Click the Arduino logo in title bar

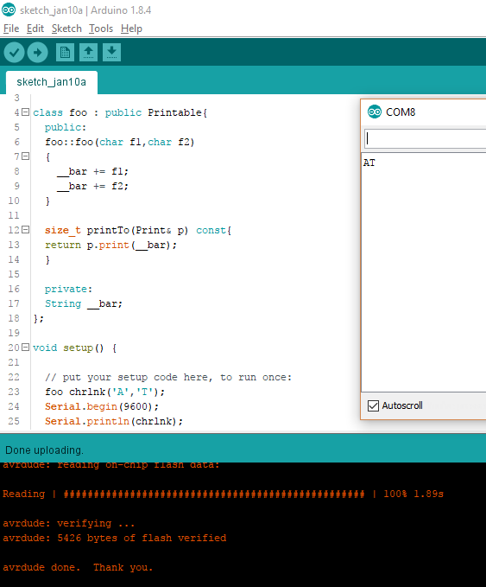click(9, 10)
